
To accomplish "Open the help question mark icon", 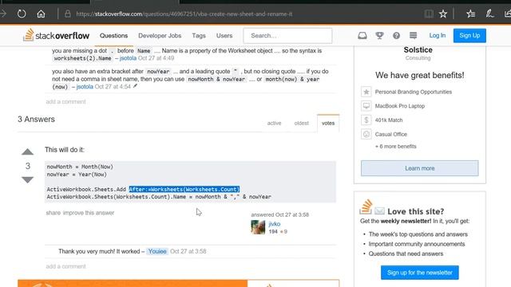I will (396, 35).
